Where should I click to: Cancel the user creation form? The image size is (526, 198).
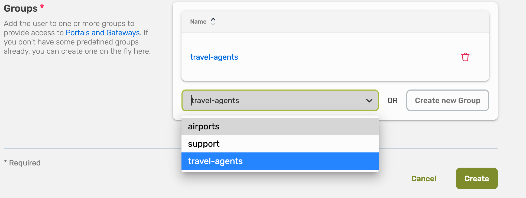point(424,178)
